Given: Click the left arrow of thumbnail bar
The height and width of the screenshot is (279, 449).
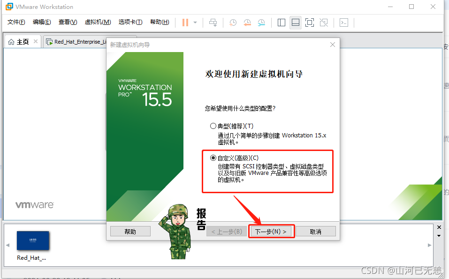Looking at the screenshot, I should point(8,245).
